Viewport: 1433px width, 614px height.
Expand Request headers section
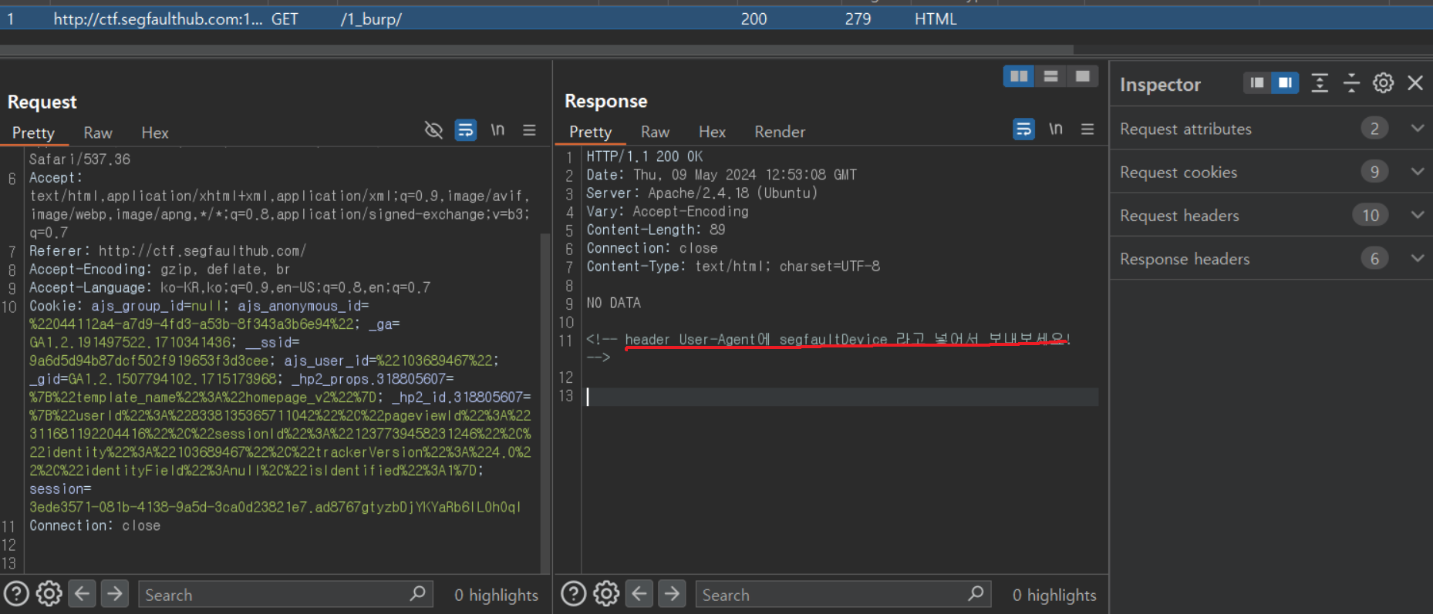click(1417, 215)
